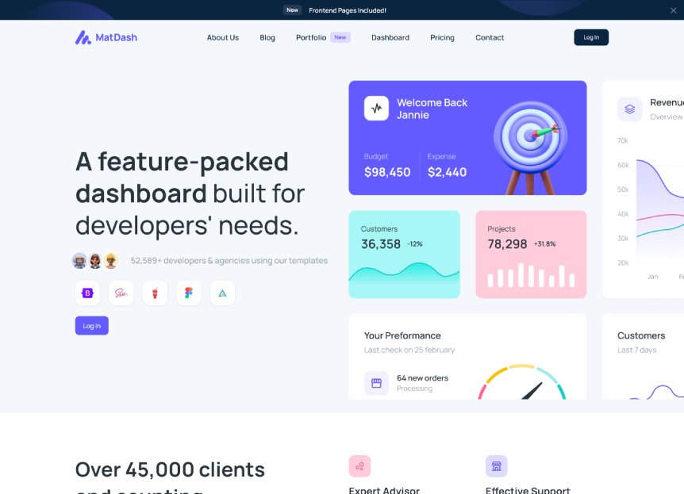Click the pulse icon beside Welcome Back
Image resolution: width=684 pixels, height=494 pixels.
[x=376, y=109]
